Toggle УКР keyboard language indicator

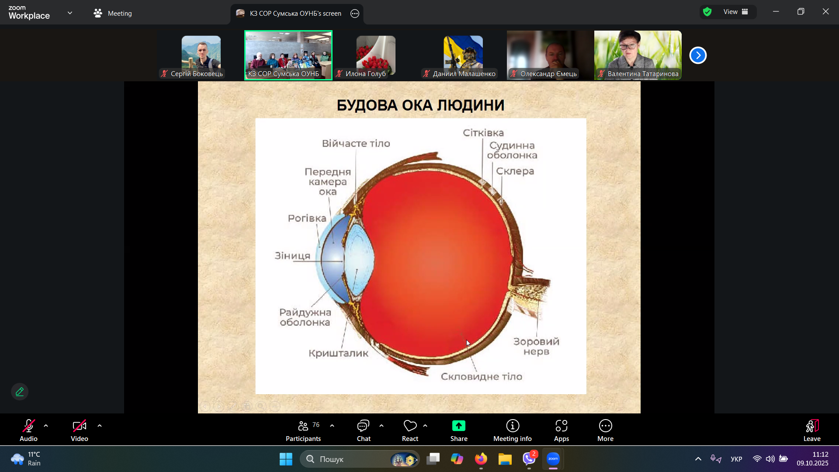pos(736,459)
